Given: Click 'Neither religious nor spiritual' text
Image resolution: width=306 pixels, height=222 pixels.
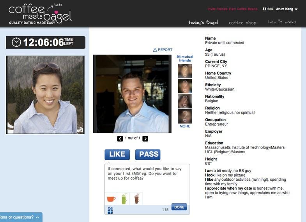Looking at the screenshot, I should (x=230, y=112).
